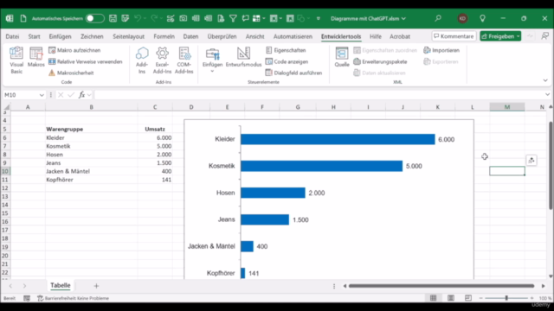The image size is (554, 311).
Task: Click the zoom in plus button
Action: tap(531, 298)
